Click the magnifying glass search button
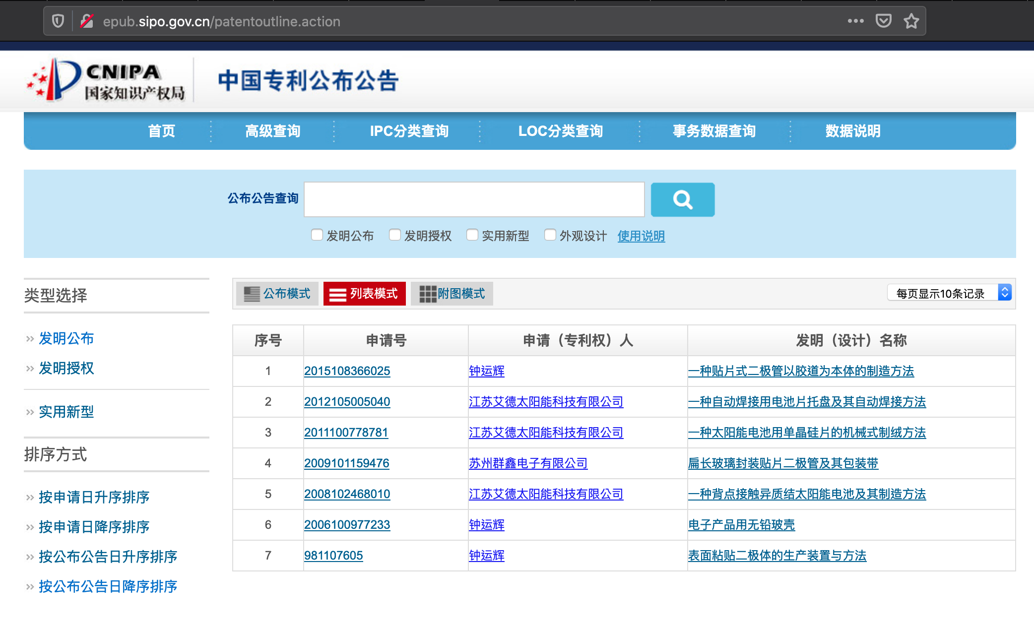 click(682, 199)
